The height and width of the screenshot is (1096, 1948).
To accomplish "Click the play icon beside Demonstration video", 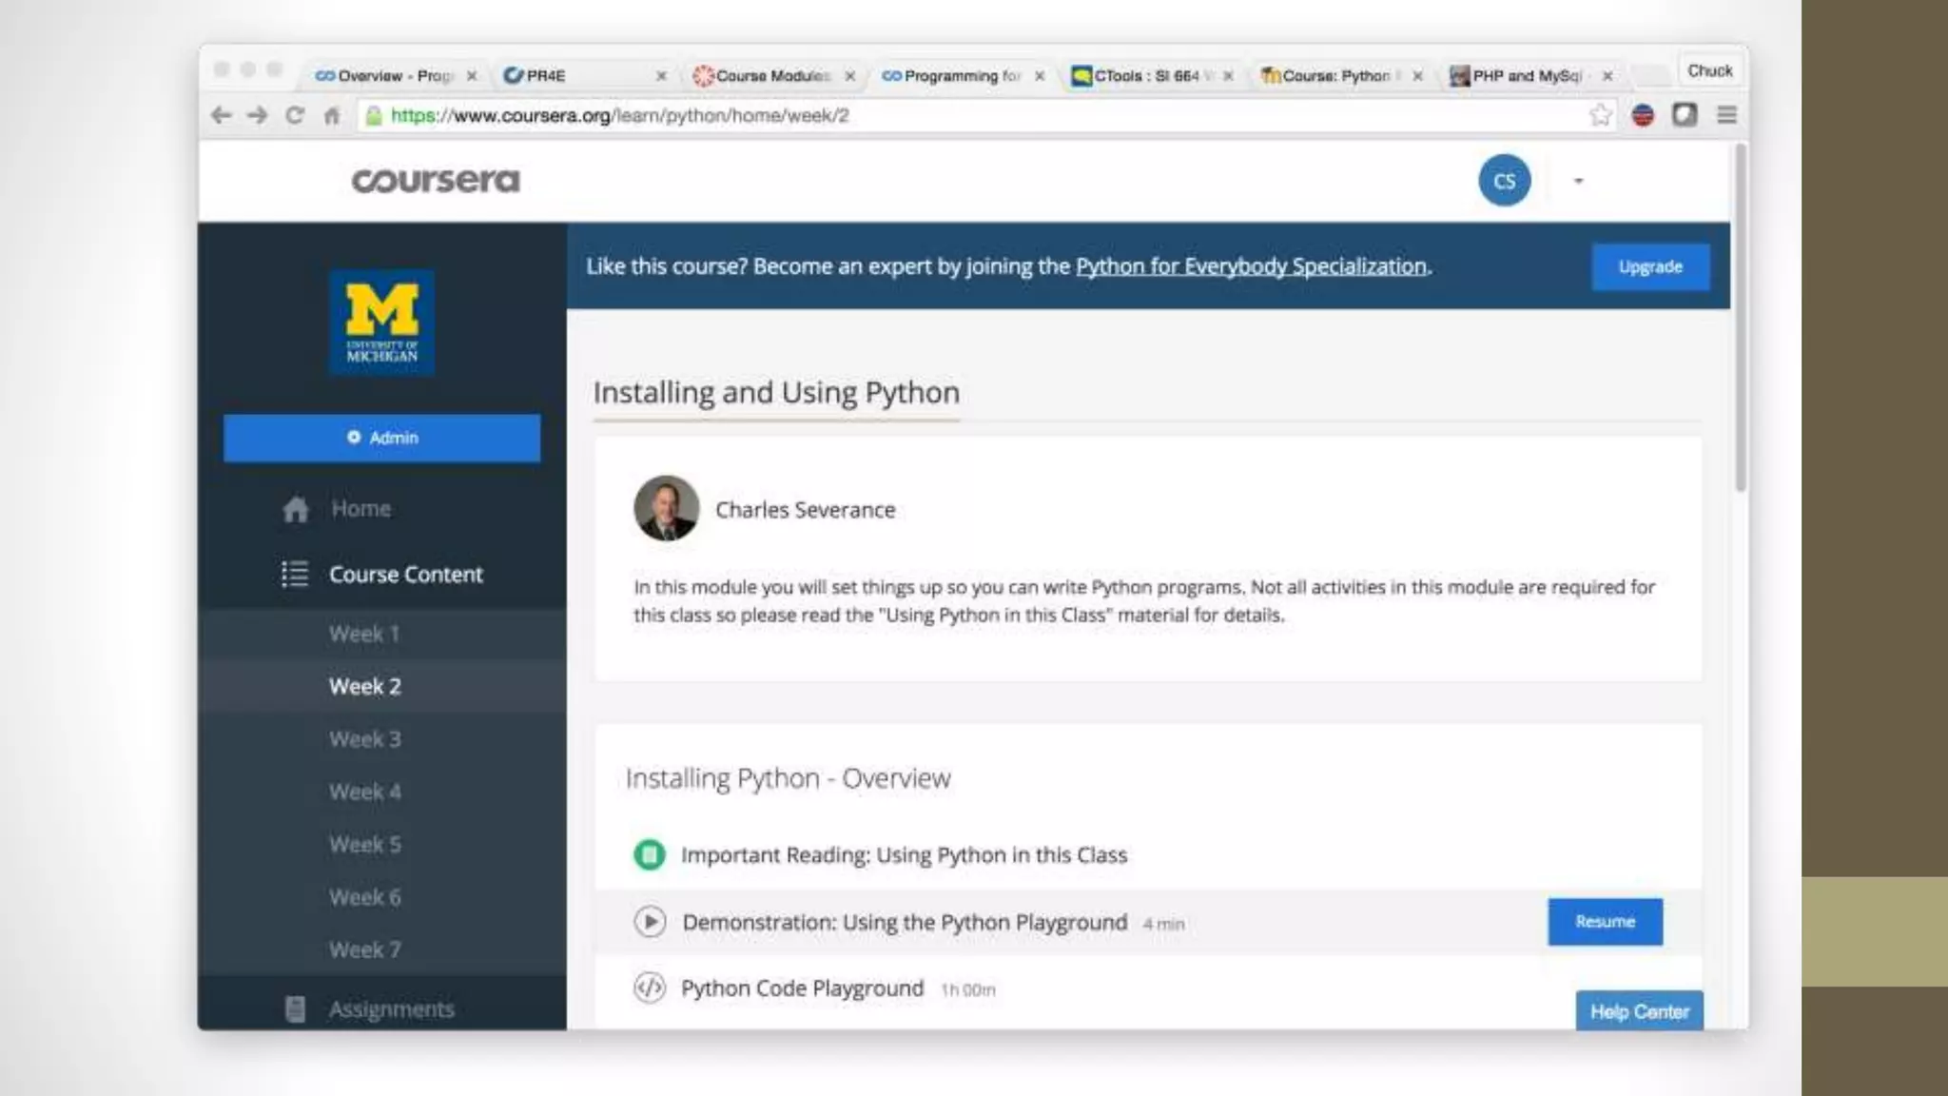I will tap(650, 922).
